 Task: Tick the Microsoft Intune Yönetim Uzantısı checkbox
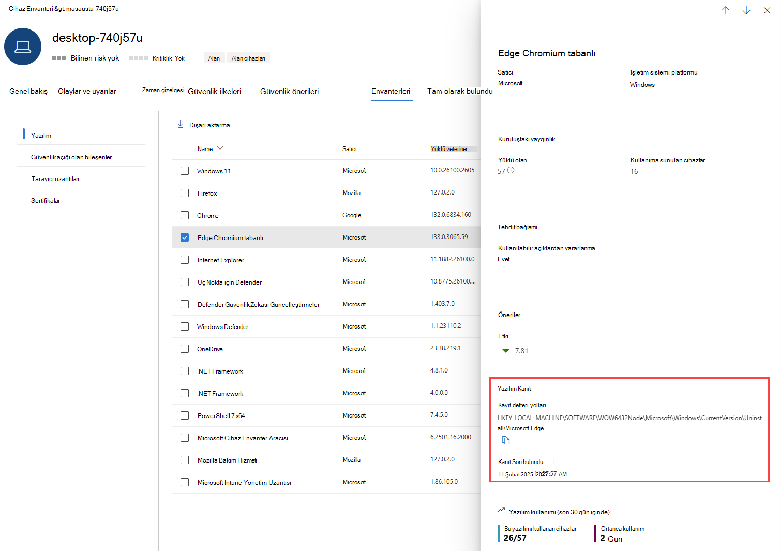pyautogui.click(x=185, y=482)
